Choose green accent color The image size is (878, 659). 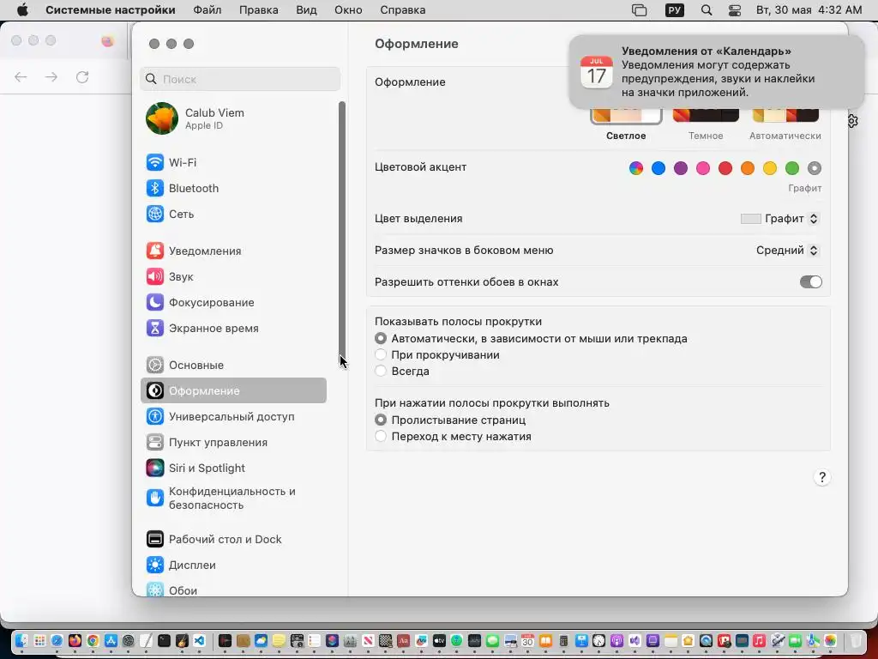792,168
